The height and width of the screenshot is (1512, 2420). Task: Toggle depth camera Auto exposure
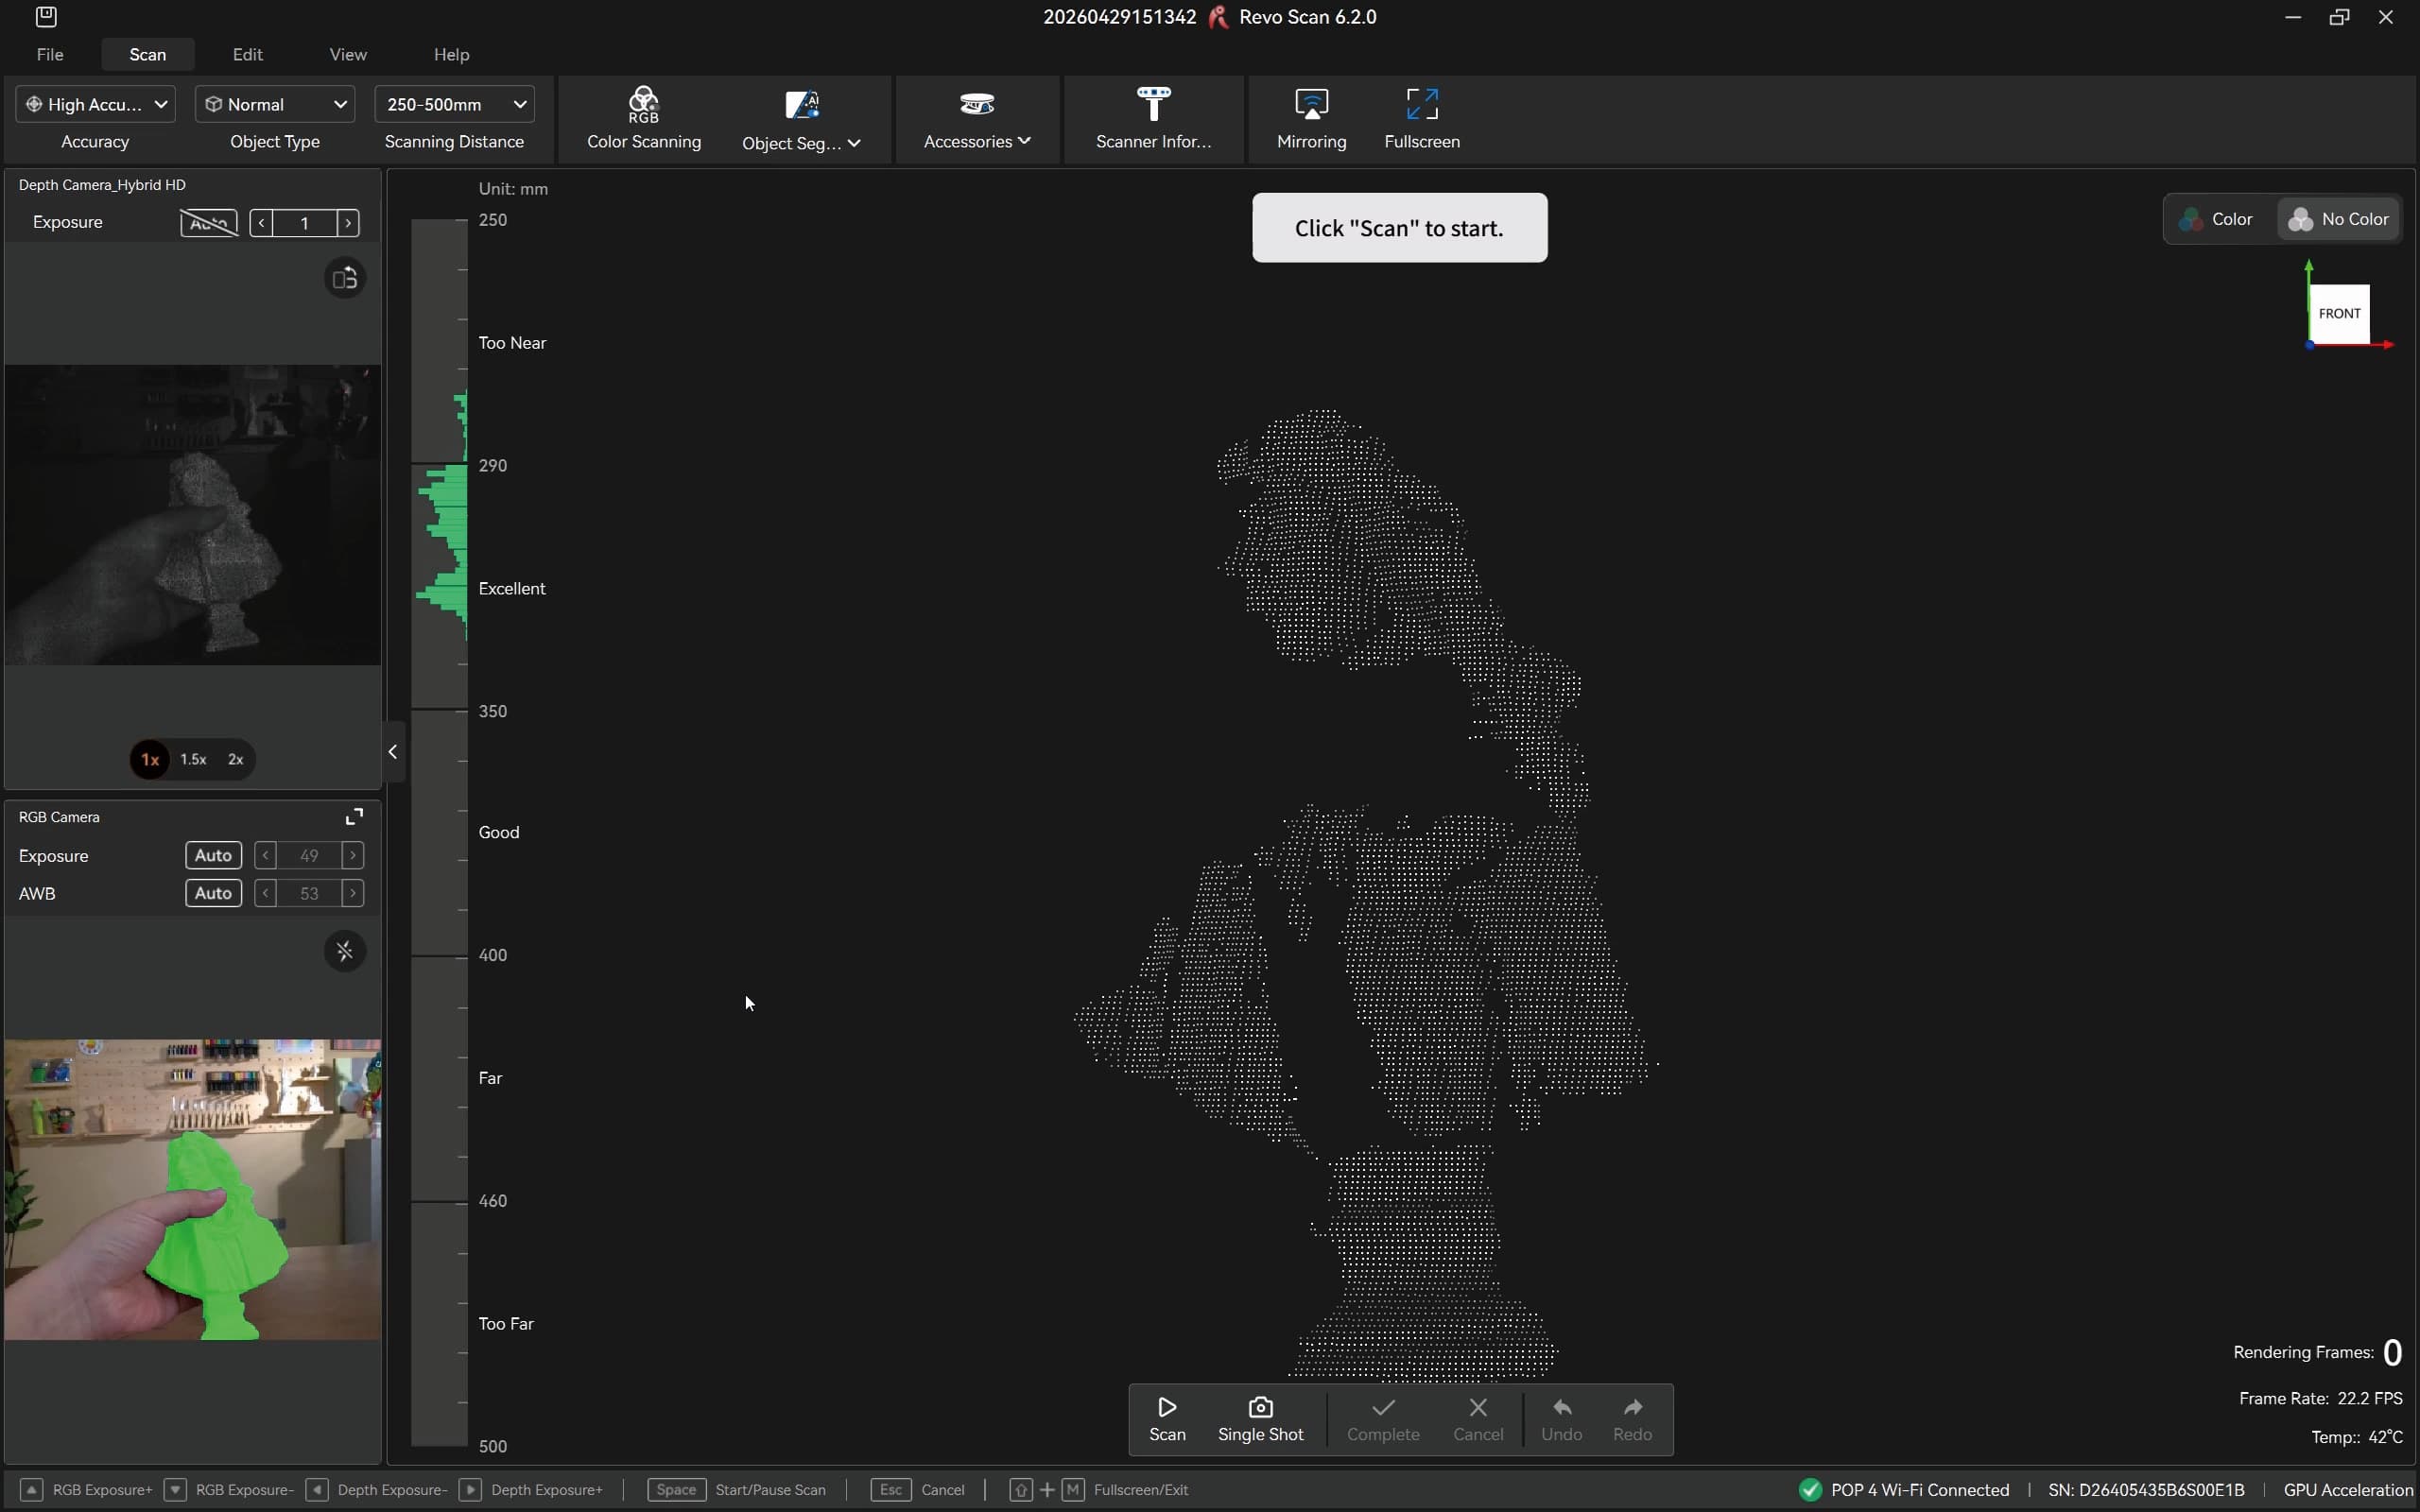(x=209, y=223)
